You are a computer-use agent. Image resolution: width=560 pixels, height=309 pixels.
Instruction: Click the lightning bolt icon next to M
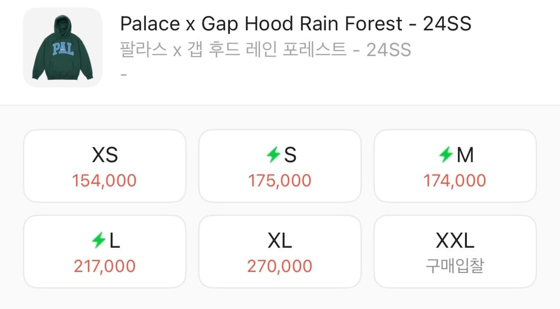447,156
